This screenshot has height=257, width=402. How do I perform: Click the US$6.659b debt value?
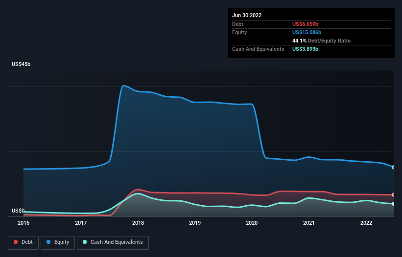[306, 24]
